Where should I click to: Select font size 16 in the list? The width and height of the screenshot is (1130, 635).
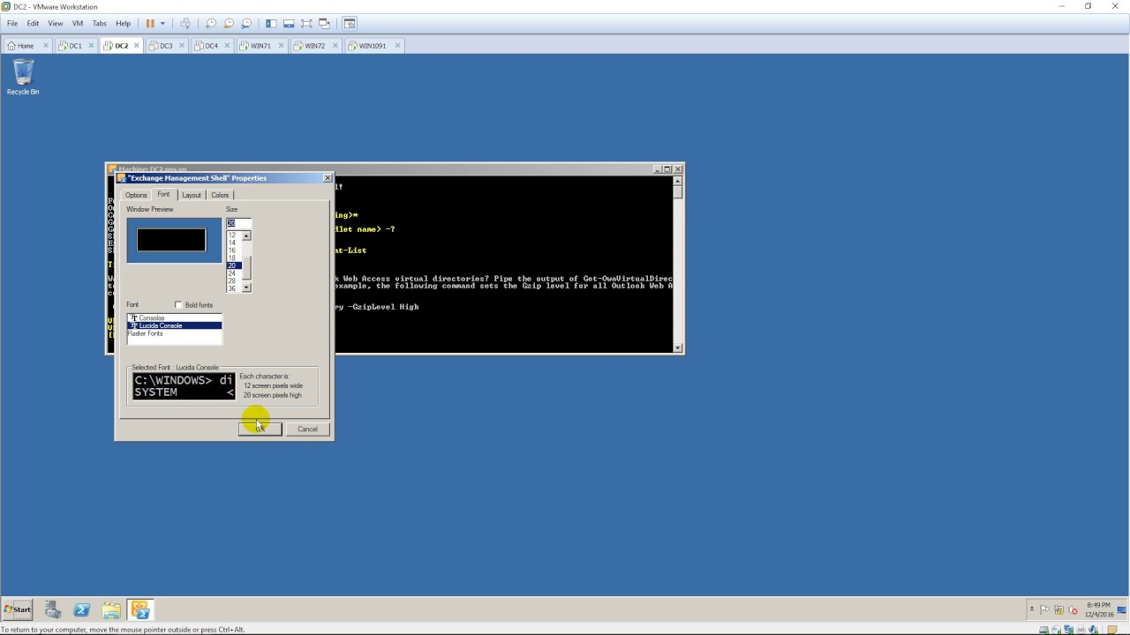[233, 250]
